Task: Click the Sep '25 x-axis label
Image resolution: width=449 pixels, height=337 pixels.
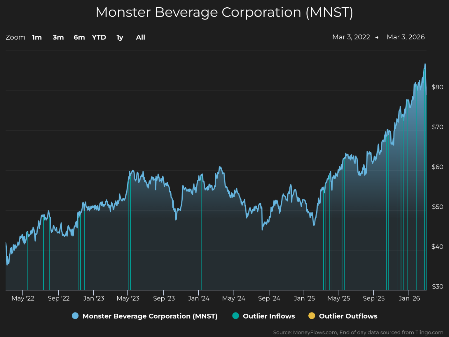Action: (x=374, y=298)
